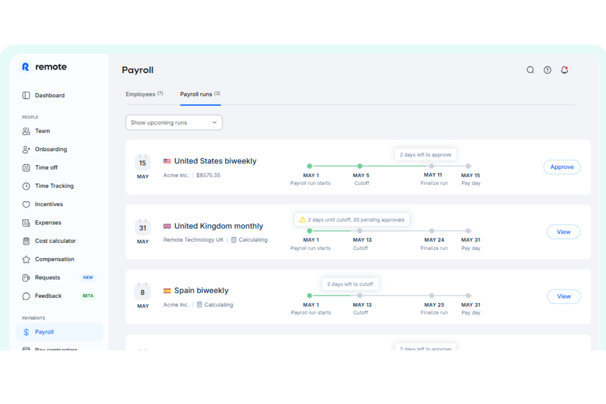Approve the United States biweekly run
The width and height of the screenshot is (606, 404).
tap(562, 167)
